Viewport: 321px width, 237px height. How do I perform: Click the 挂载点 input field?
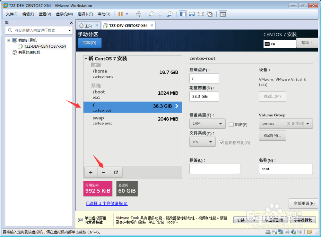tap(204, 78)
